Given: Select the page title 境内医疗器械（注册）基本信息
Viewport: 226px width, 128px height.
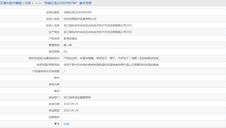Looking at the screenshot, I should [46, 3].
